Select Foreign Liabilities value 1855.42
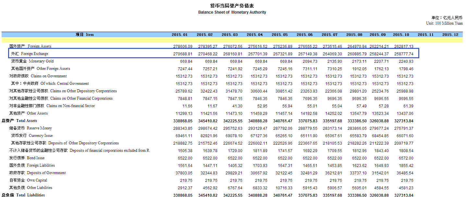The height and width of the screenshot is (199, 466). click(406, 165)
